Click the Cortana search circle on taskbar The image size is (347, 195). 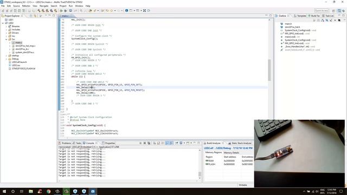13,191
